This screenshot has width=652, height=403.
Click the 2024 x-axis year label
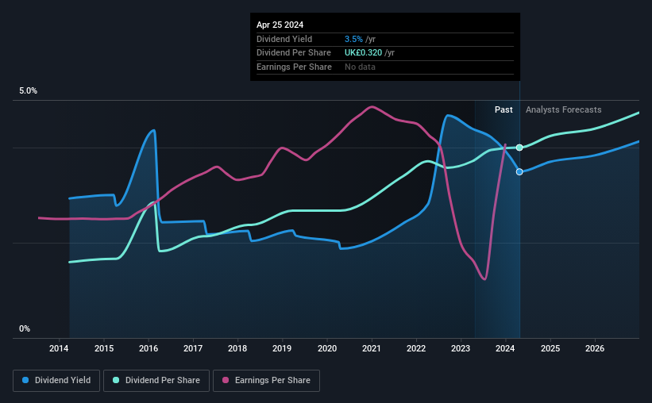(505, 348)
